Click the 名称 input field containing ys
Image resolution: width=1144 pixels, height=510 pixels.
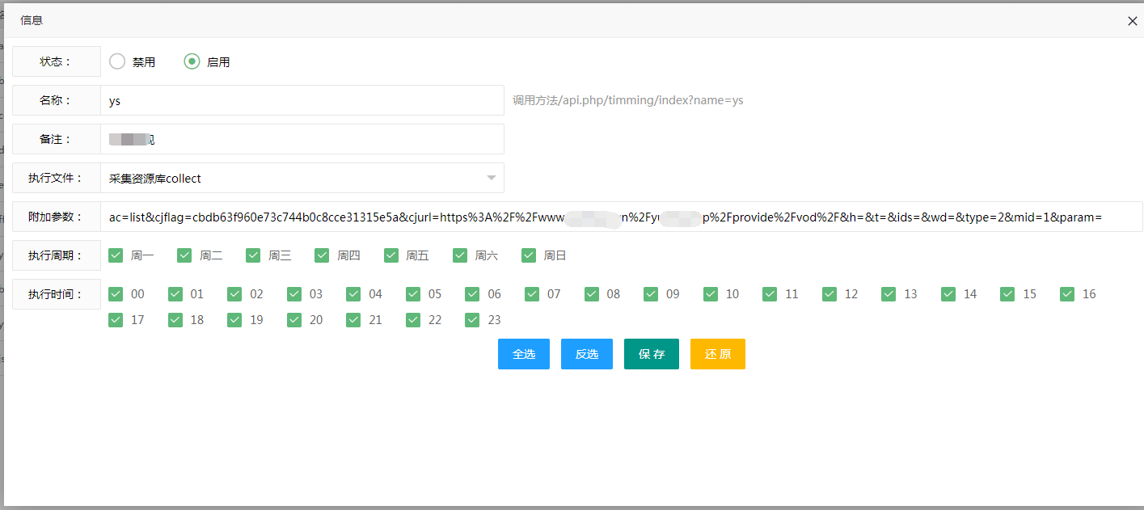pyautogui.click(x=302, y=100)
